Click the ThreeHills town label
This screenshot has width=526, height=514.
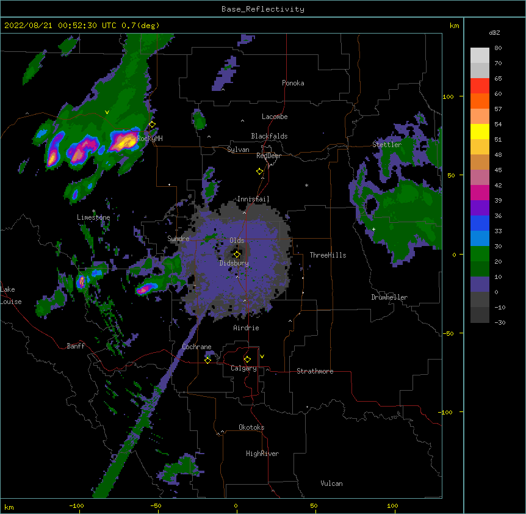tap(328, 255)
